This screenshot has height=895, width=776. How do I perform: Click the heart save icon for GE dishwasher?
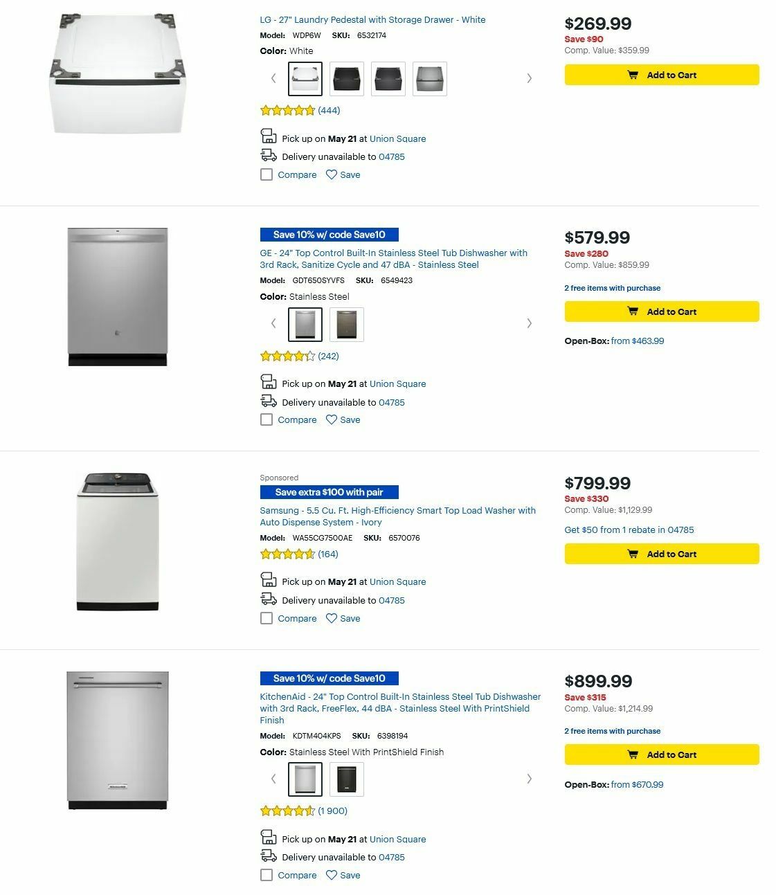coord(332,419)
